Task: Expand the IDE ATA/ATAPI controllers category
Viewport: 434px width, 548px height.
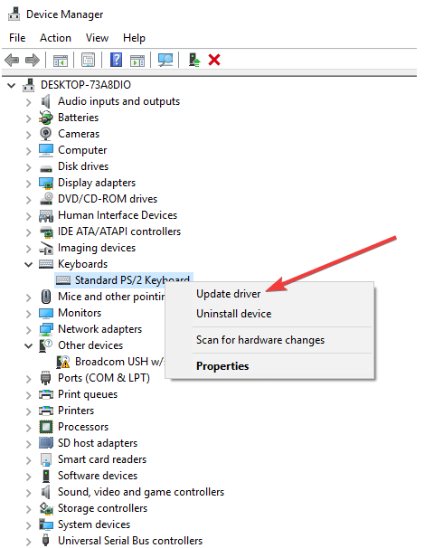Action: click(x=29, y=232)
